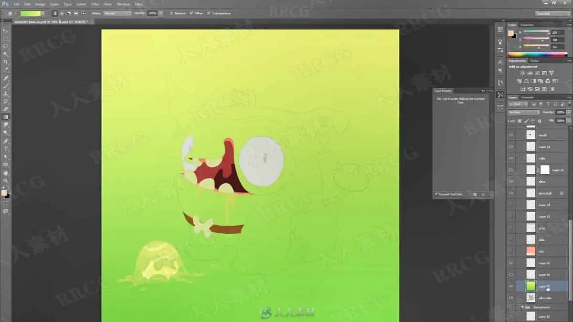Click the Brightness/Contrast adjustment icon

pos(522,73)
